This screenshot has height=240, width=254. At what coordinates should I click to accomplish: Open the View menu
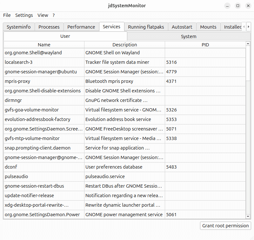click(x=43, y=15)
